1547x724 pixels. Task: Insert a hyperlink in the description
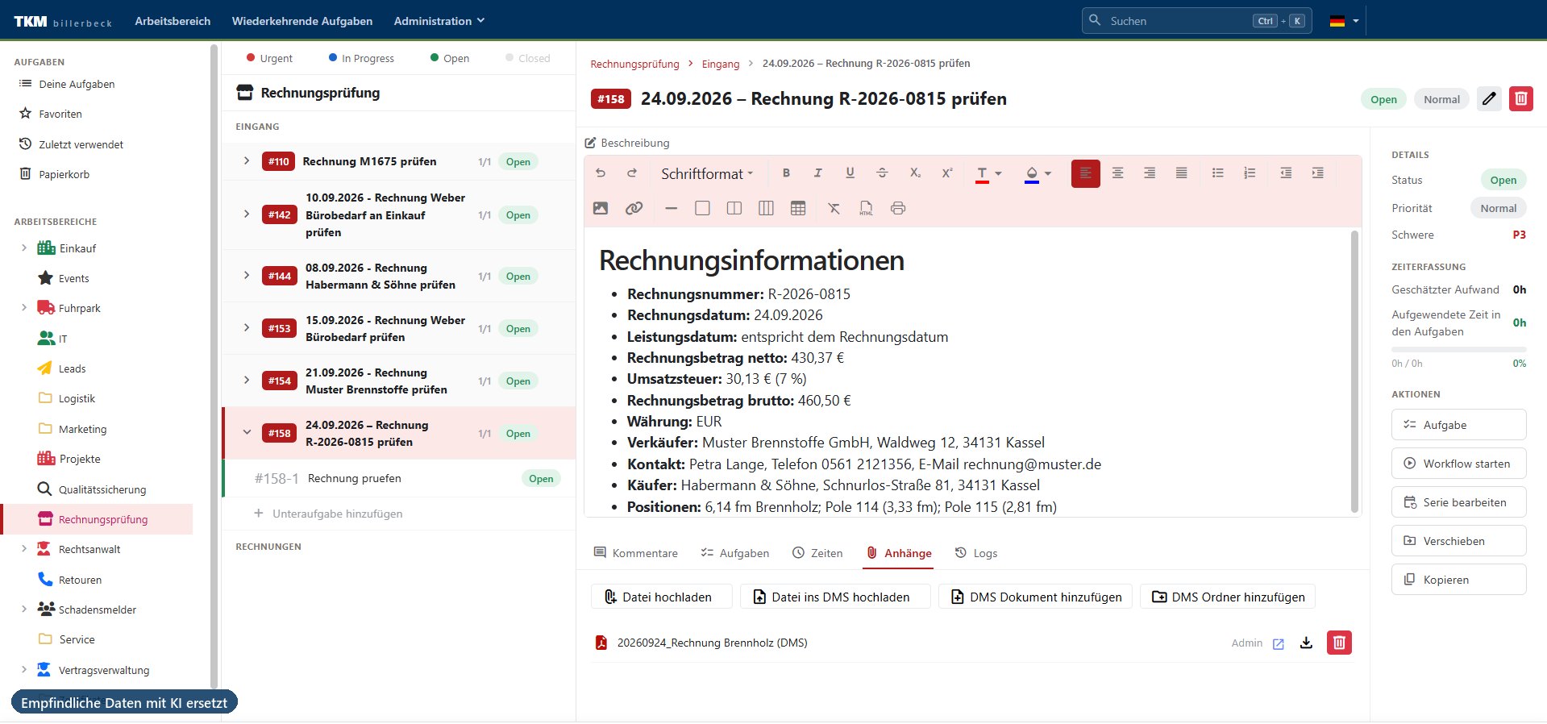(x=634, y=208)
